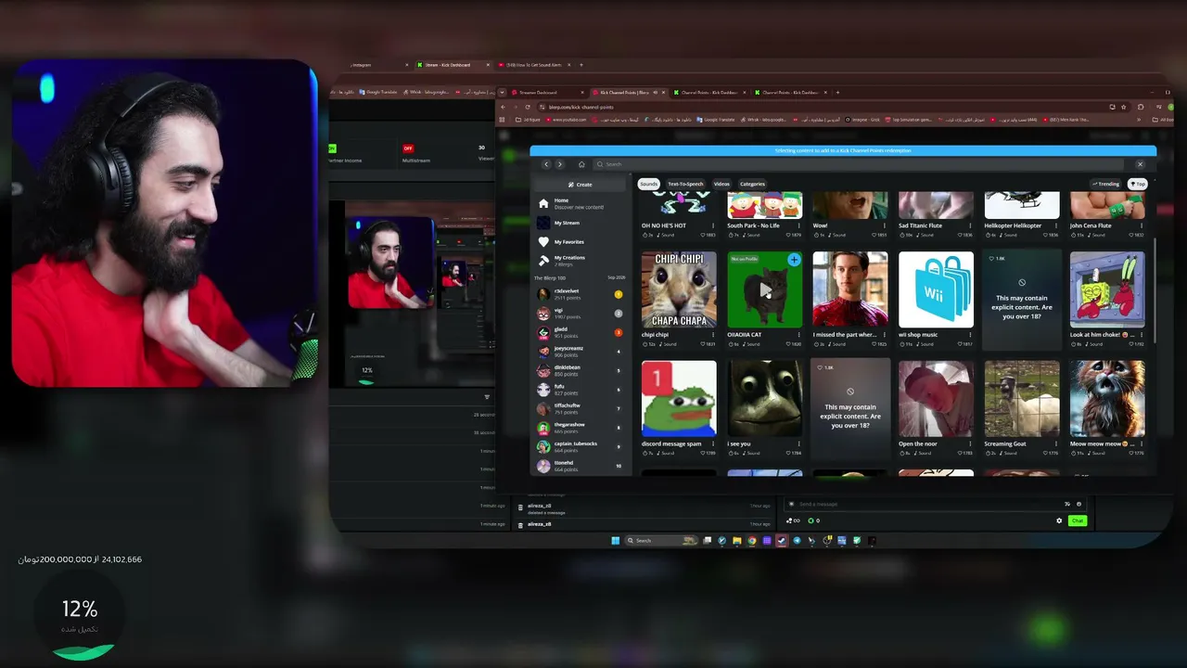Open the Windows taskbar Search box
Viewport: 1187px width, 668px height.
(x=661, y=540)
